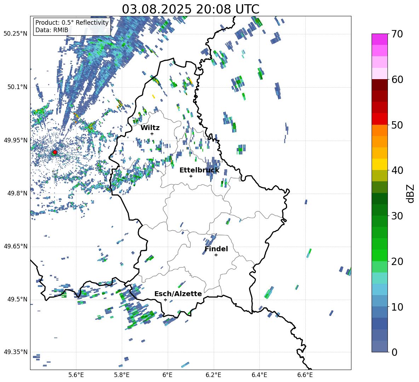The height and width of the screenshot is (382, 419).
Task: Click the Ettelbruck city label
Action: click(199, 170)
